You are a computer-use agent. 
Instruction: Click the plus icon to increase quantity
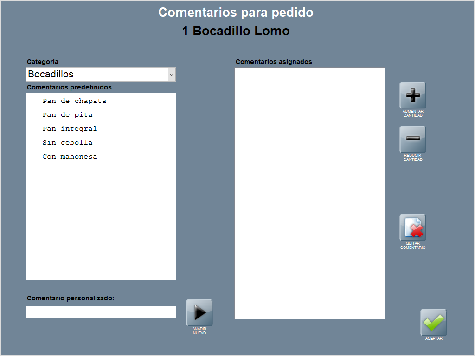tap(412, 95)
